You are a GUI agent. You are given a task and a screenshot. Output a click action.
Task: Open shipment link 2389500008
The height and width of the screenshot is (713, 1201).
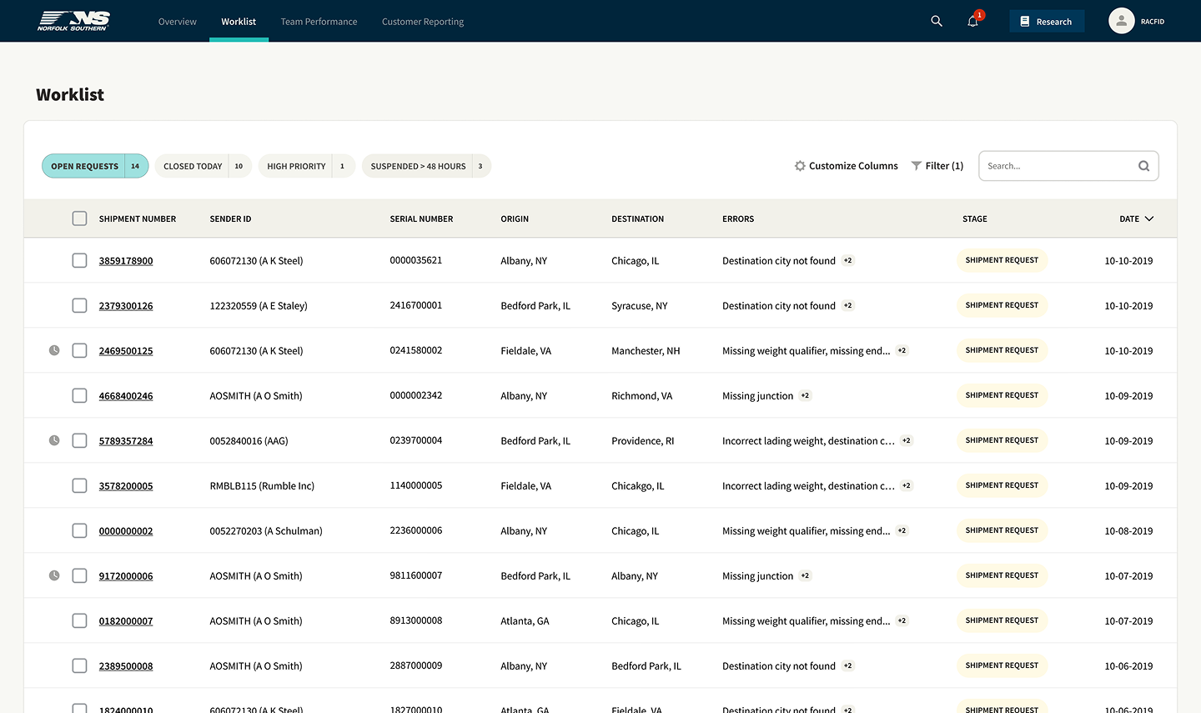(126, 666)
